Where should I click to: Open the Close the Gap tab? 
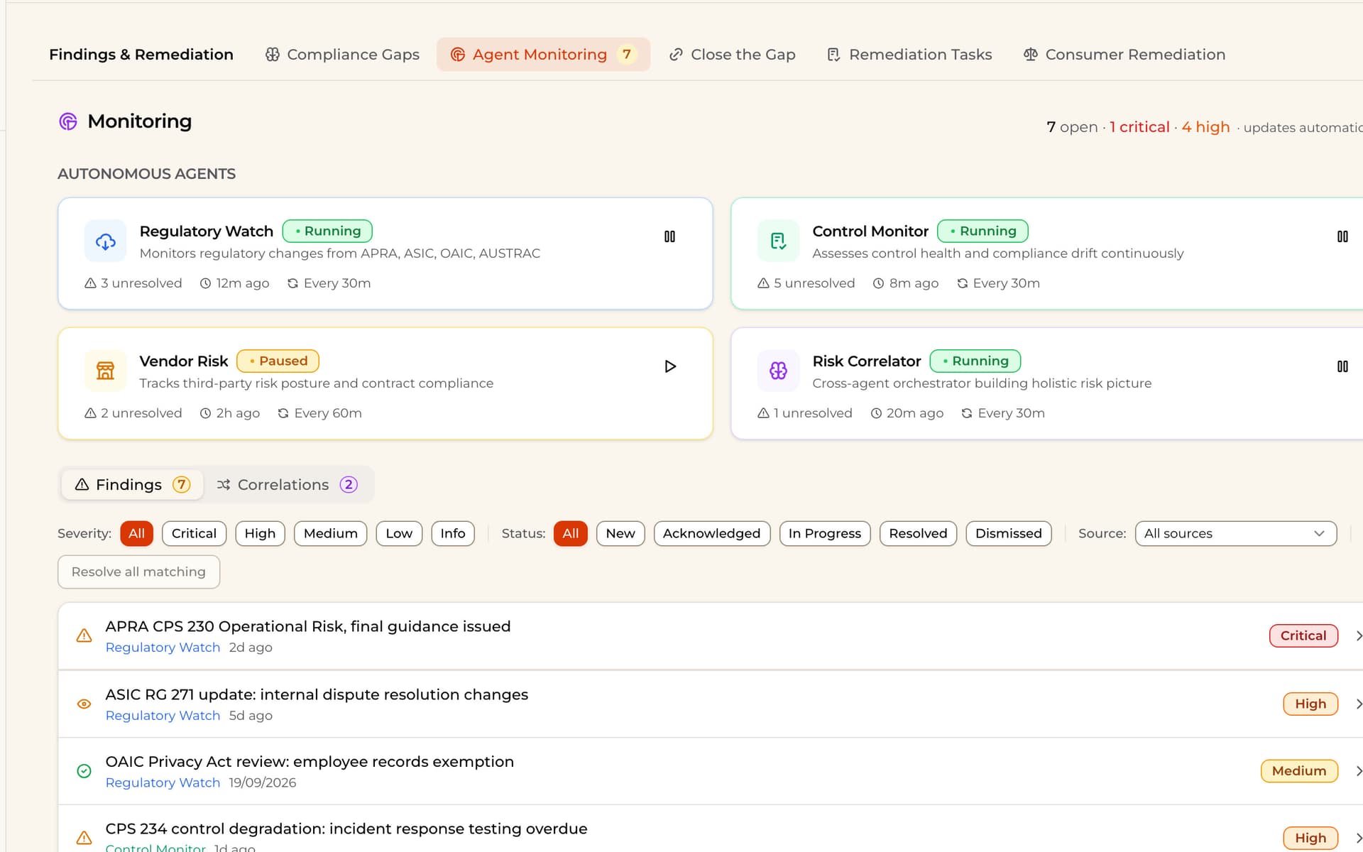[x=732, y=55]
